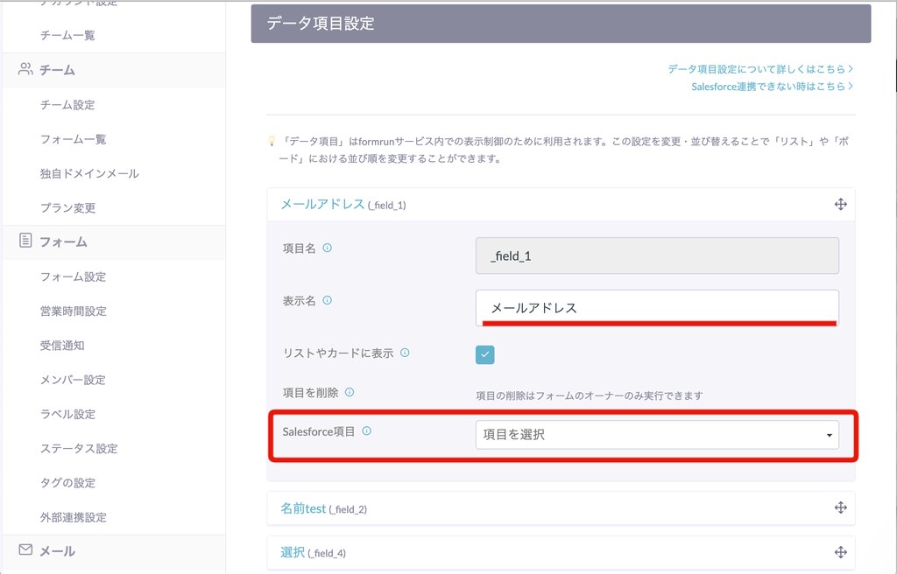Click the info icon beside 項目を削除

click(x=349, y=393)
